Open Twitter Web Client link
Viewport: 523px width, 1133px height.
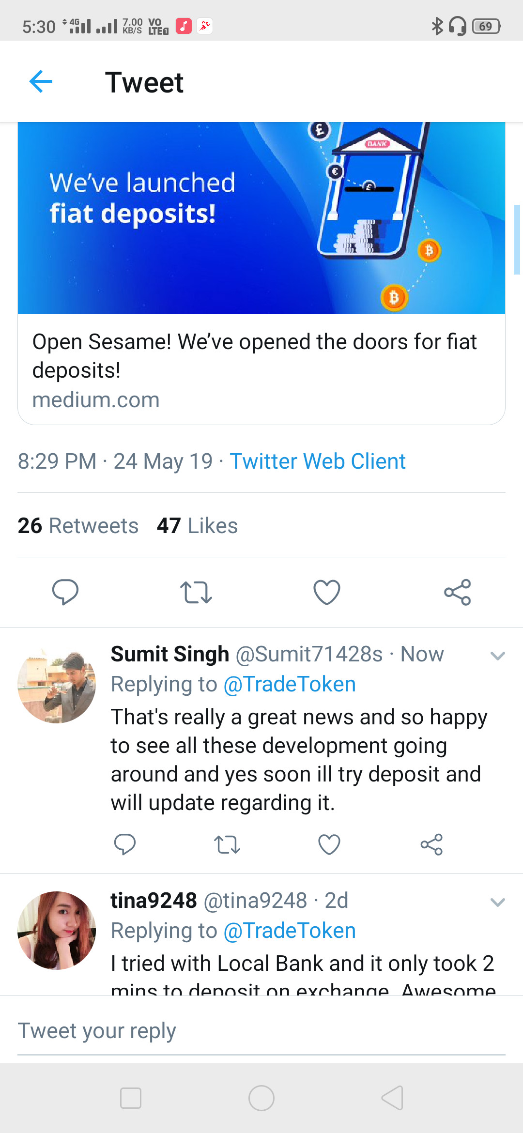(318, 461)
